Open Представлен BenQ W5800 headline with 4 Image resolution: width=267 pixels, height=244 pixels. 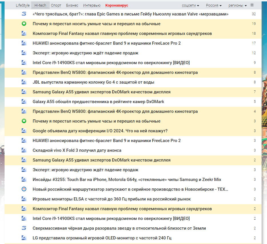(115, 111)
